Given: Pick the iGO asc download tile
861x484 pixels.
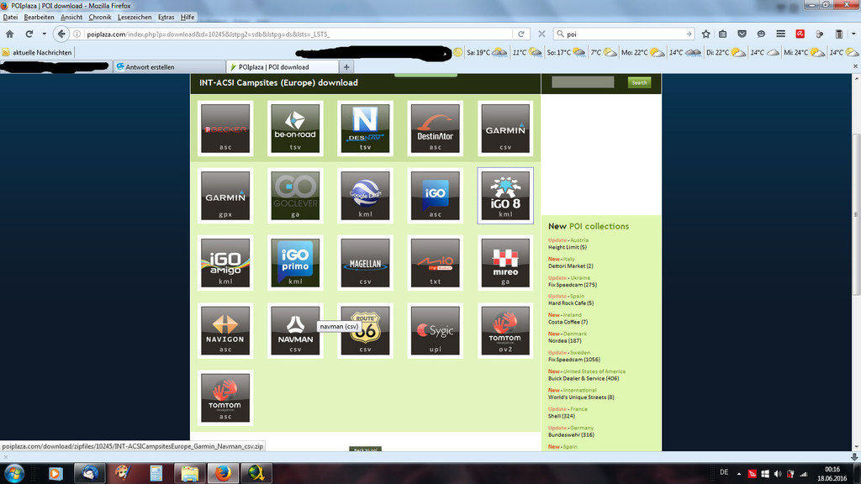Looking at the screenshot, I should (436, 196).
